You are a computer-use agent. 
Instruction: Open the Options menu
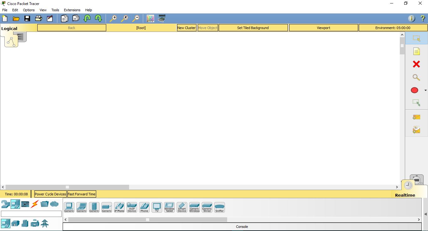(29, 10)
